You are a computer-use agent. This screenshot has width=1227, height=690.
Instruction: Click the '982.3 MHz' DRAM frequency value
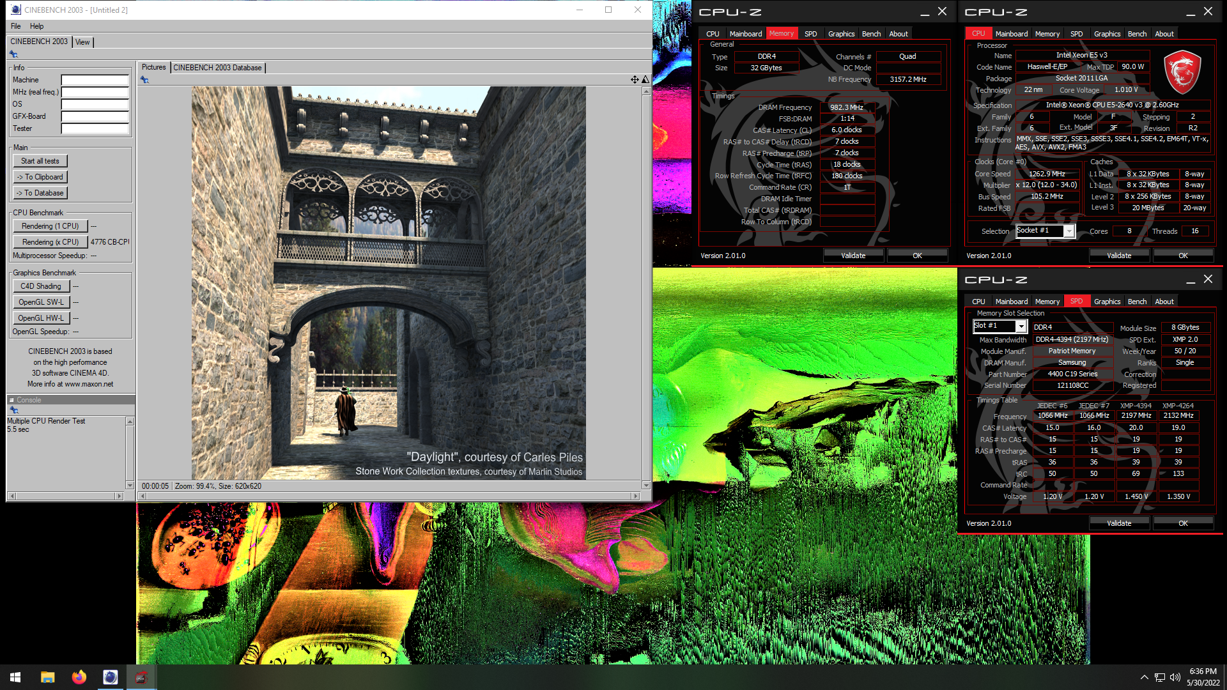pos(847,107)
